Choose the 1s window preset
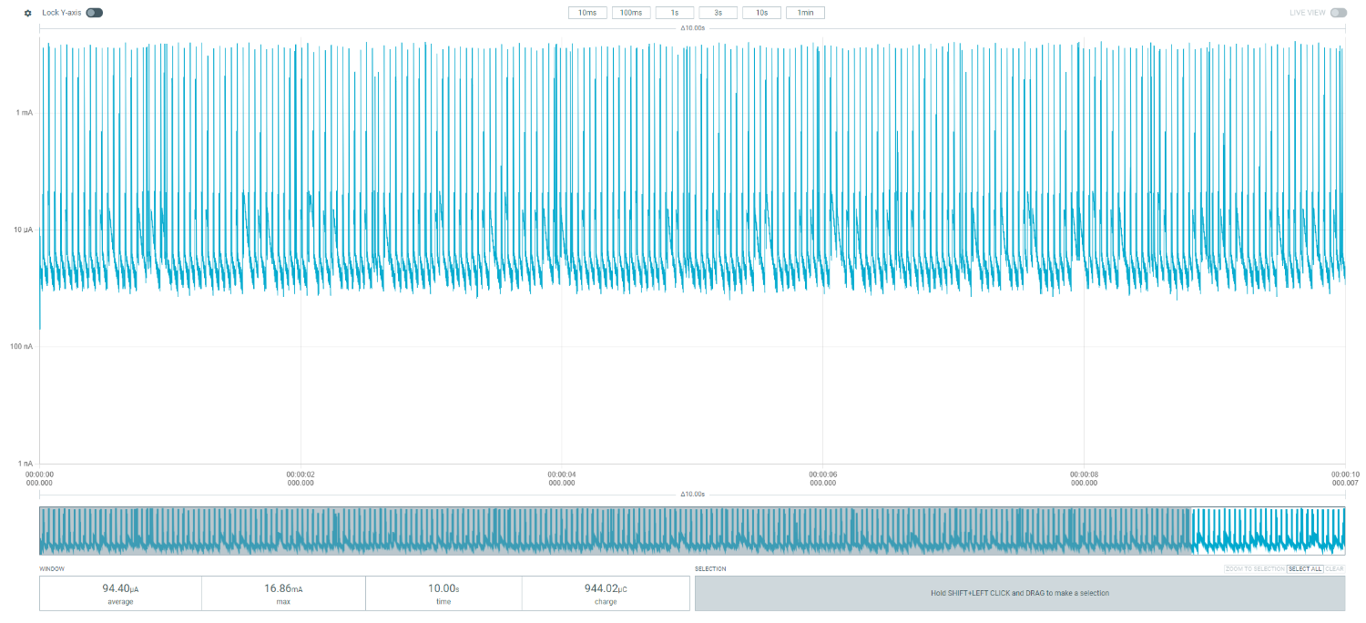This screenshot has height=623, width=1366. click(674, 13)
